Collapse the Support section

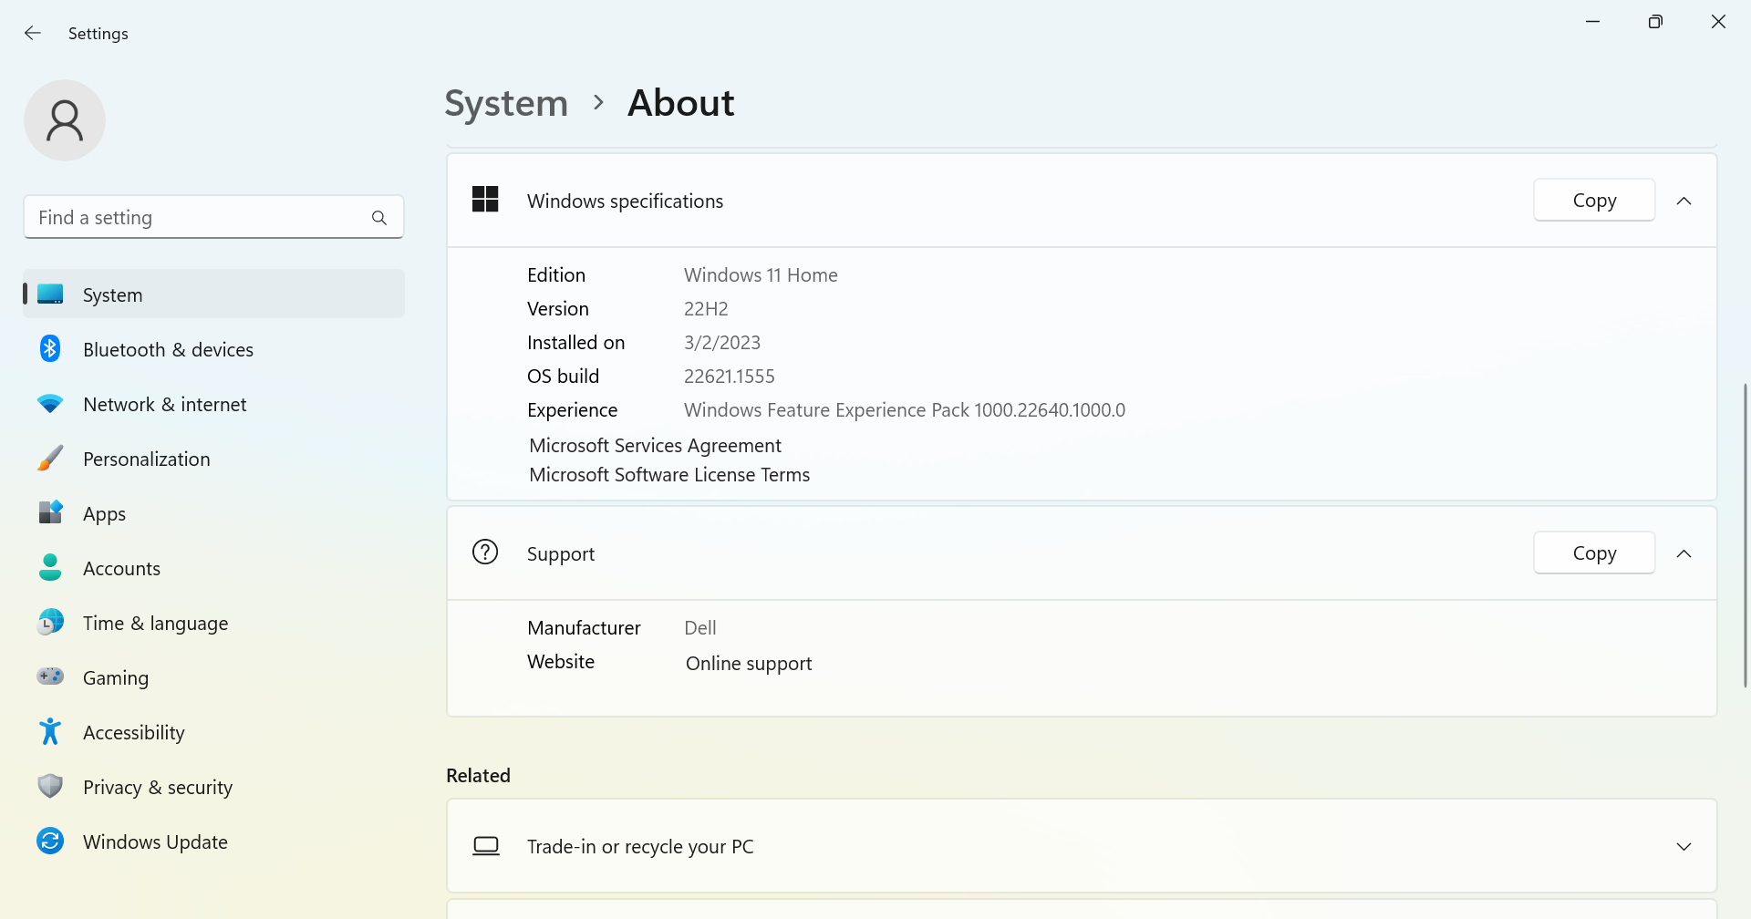tap(1684, 553)
